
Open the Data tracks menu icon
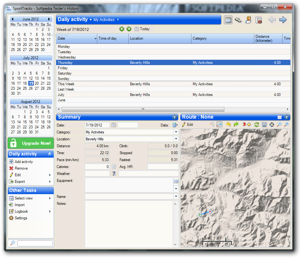click(x=175, y=125)
